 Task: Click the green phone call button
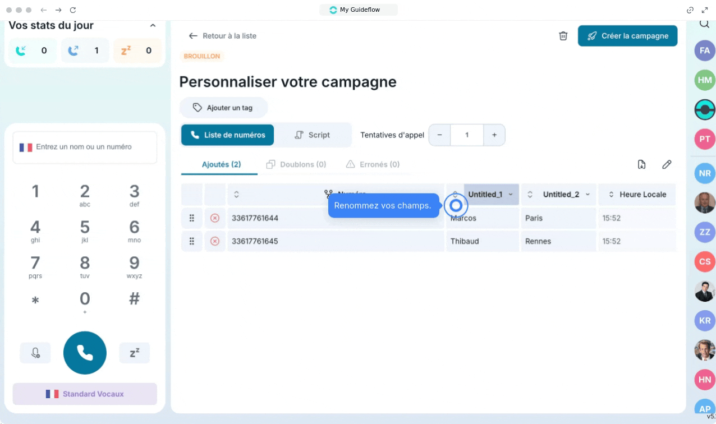click(85, 353)
